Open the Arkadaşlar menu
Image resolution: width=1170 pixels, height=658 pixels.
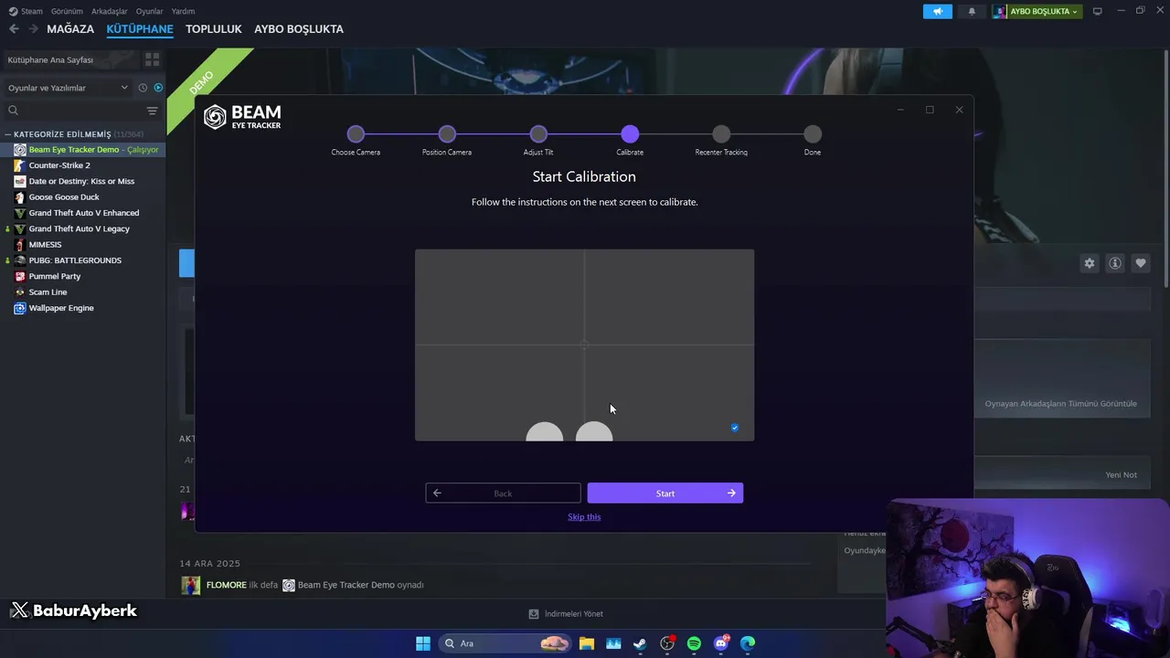pyautogui.click(x=109, y=11)
